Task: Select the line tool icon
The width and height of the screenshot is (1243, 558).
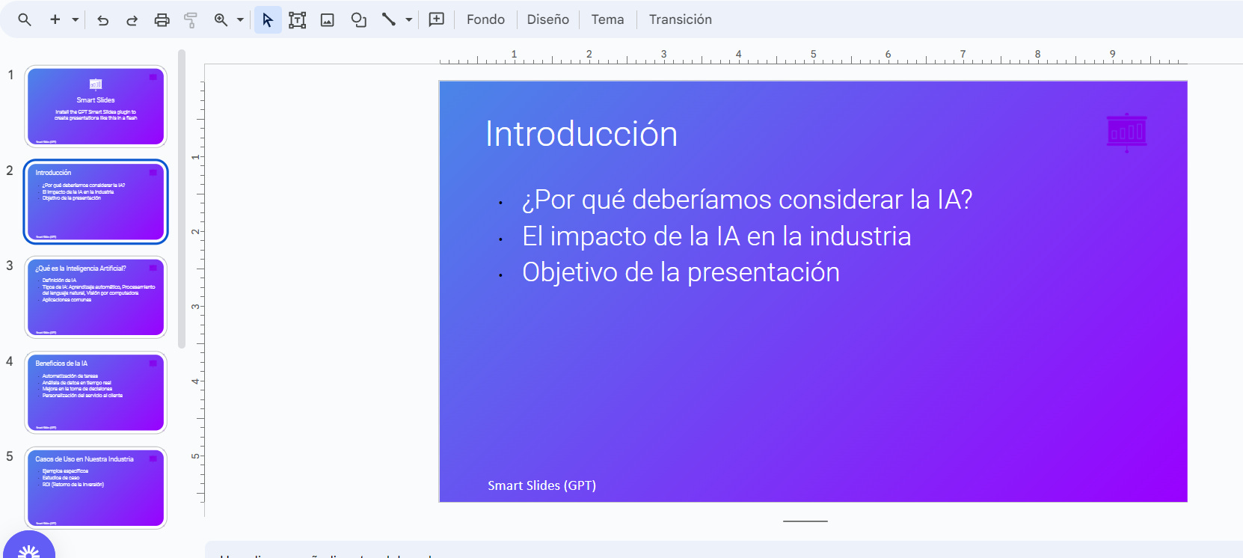Action: 388,19
